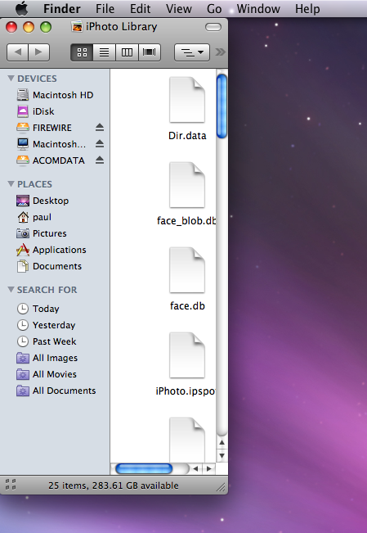Collapse the PLACES section
The width and height of the screenshot is (367, 533).
tap(11, 184)
